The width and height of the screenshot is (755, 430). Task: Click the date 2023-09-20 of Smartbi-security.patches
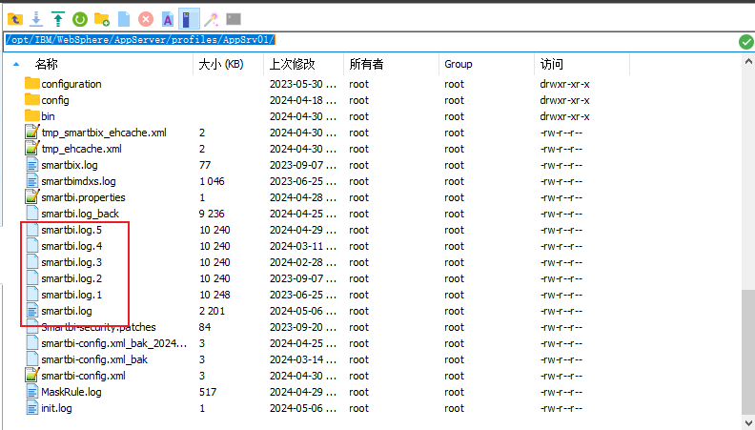coord(303,327)
